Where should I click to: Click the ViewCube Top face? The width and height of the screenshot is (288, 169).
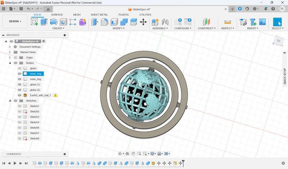[x=278, y=41]
